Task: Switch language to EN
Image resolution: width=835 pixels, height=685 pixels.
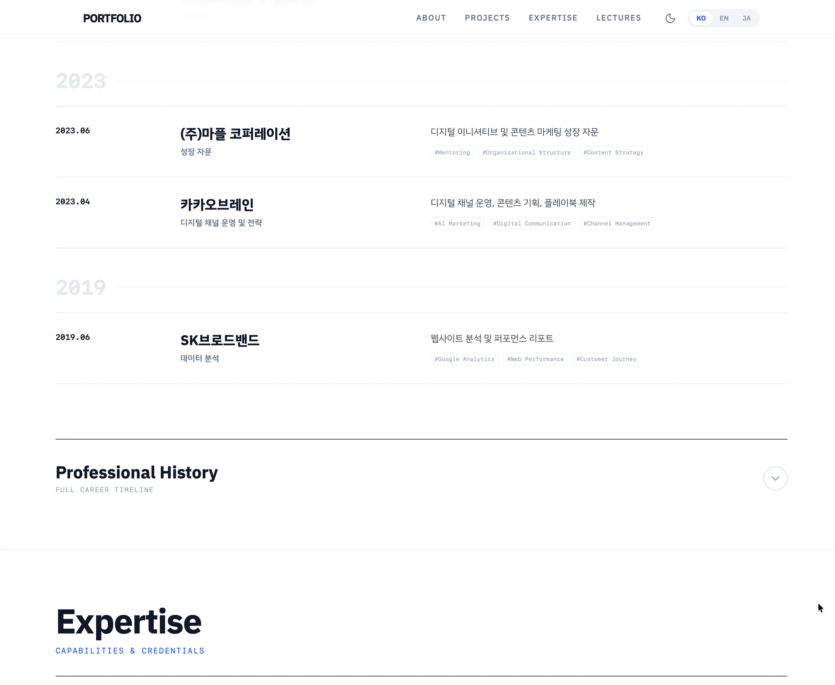Action: point(724,18)
